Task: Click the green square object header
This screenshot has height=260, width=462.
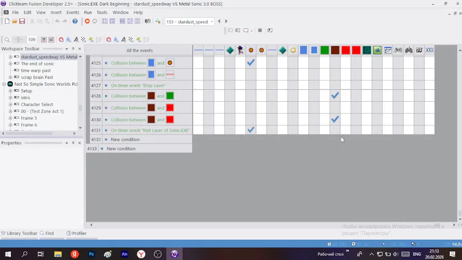Action: pos(324,50)
